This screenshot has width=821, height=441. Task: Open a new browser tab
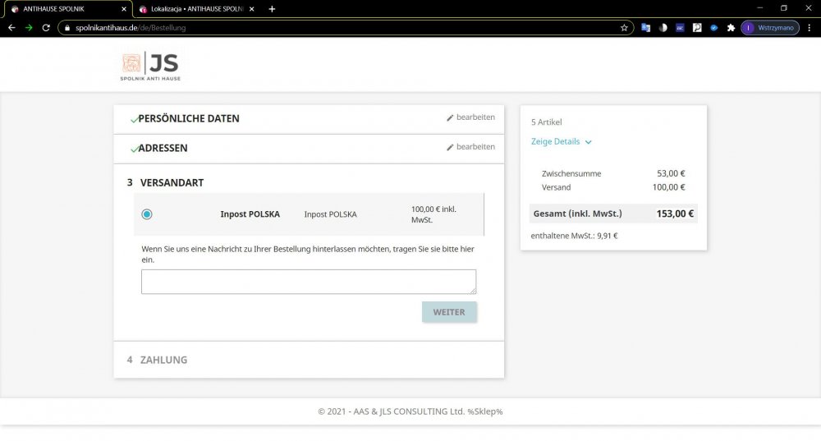272,9
